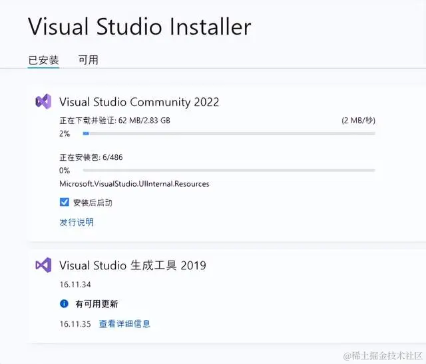426x364 pixels.
Task: Open the 发行说明 link
Action: tap(77, 222)
